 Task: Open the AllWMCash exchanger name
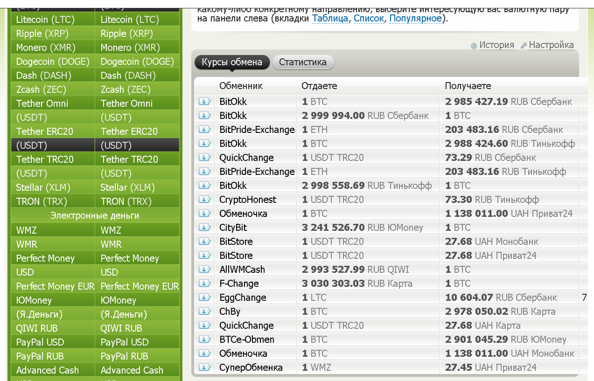pos(242,269)
